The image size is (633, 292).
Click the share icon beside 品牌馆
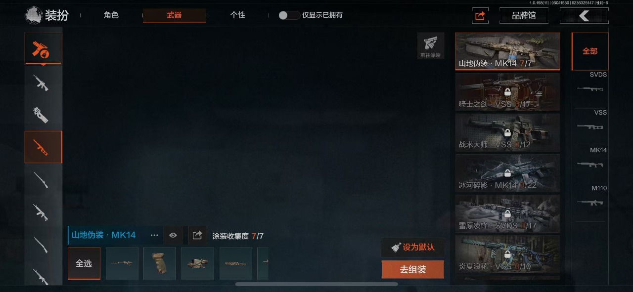point(480,16)
